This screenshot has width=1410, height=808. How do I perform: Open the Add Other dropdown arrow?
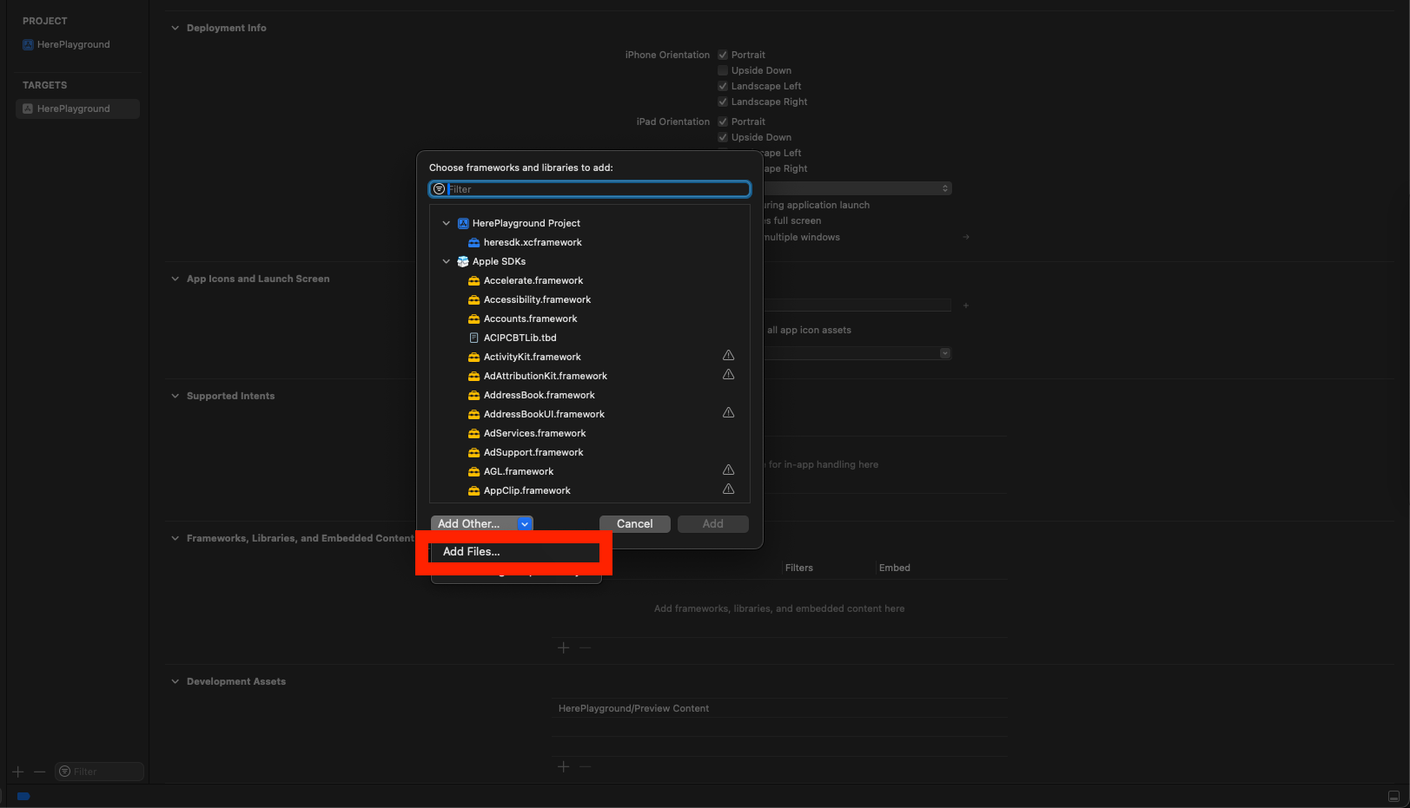tap(525, 523)
